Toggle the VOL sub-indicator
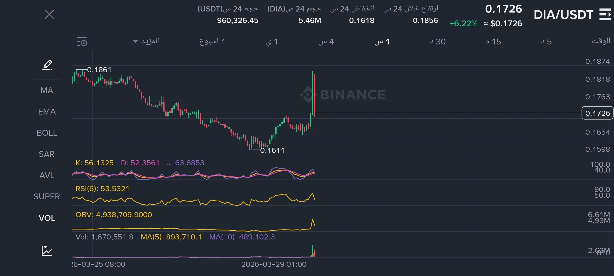This screenshot has width=614, height=276. tap(47, 218)
